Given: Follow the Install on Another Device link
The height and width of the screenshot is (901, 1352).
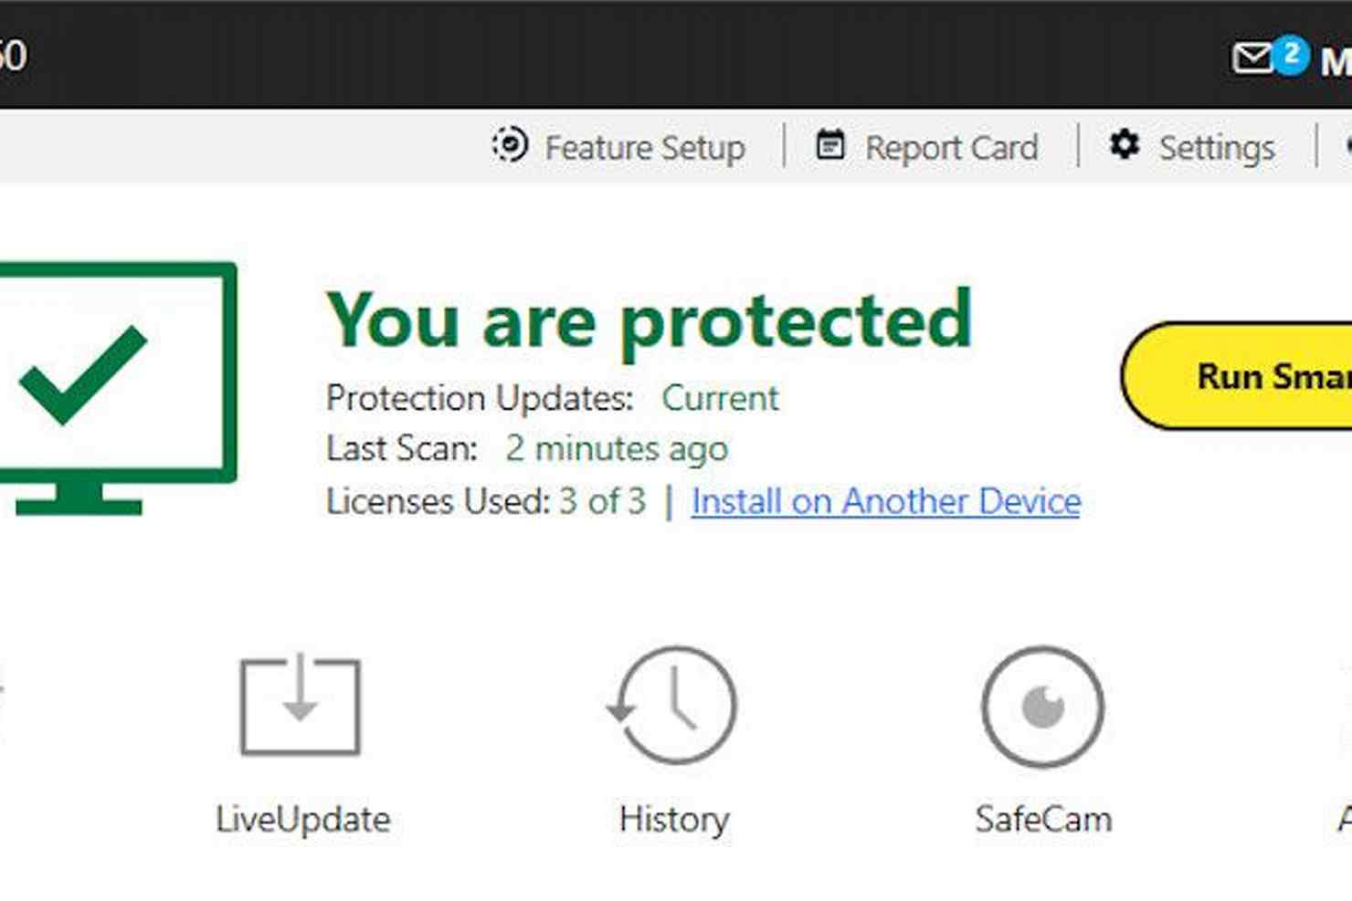Looking at the screenshot, I should click(x=885, y=501).
